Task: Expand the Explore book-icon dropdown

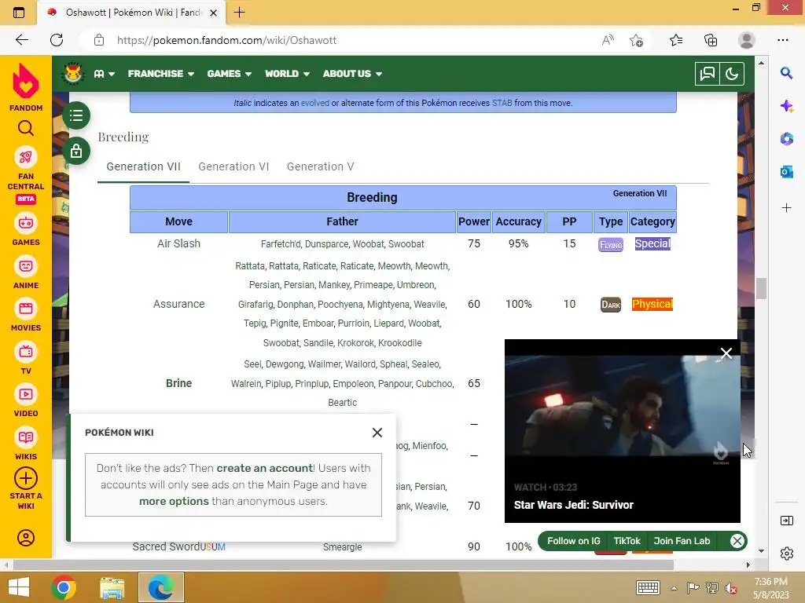Action: (105, 74)
